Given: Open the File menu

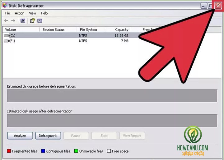Looking at the screenshot, I should (x=7, y=13).
